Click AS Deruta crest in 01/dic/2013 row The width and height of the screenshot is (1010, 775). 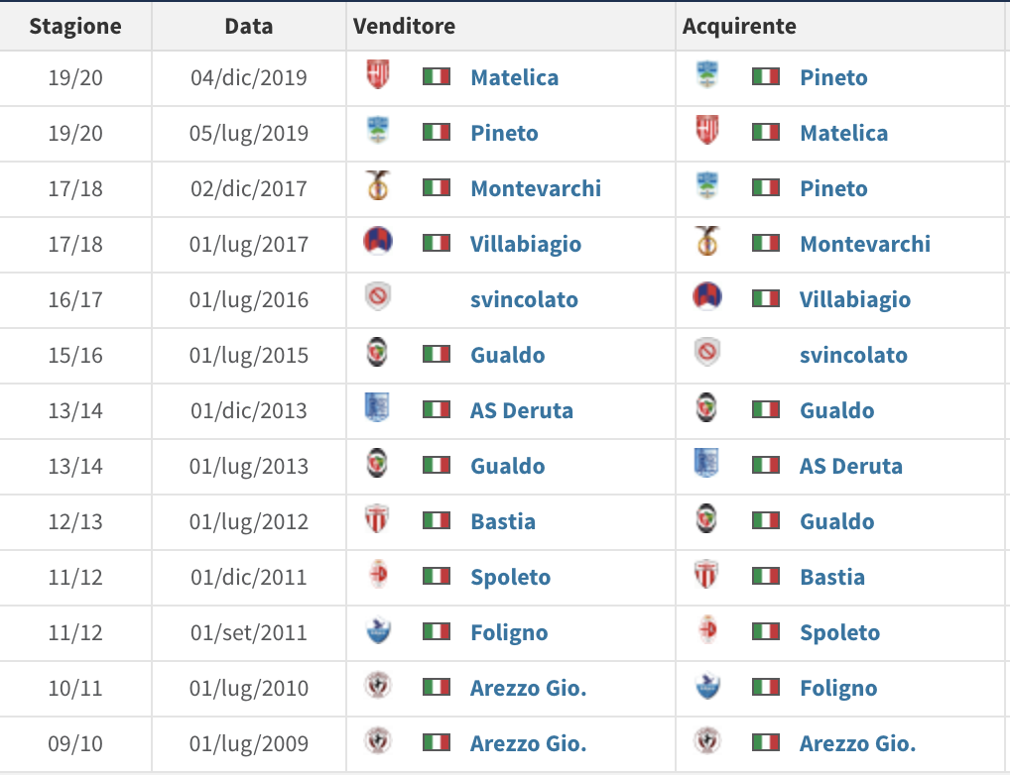[x=378, y=408]
